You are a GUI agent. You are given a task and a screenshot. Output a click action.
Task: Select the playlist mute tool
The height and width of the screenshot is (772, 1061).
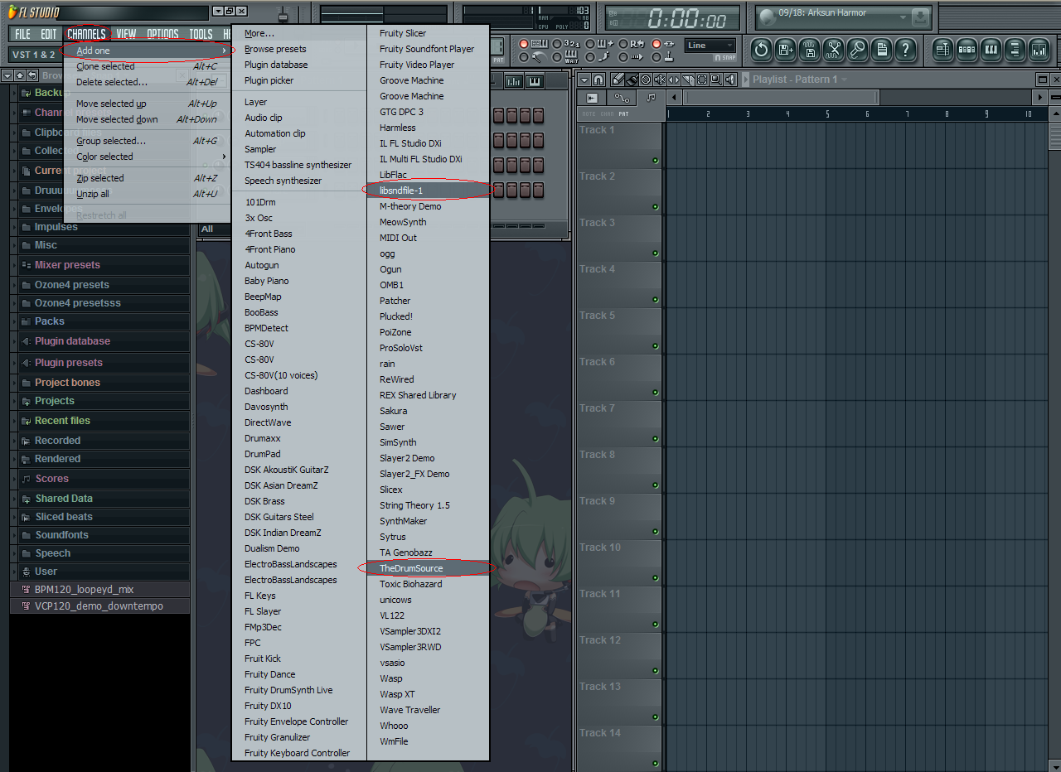pos(660,80)
